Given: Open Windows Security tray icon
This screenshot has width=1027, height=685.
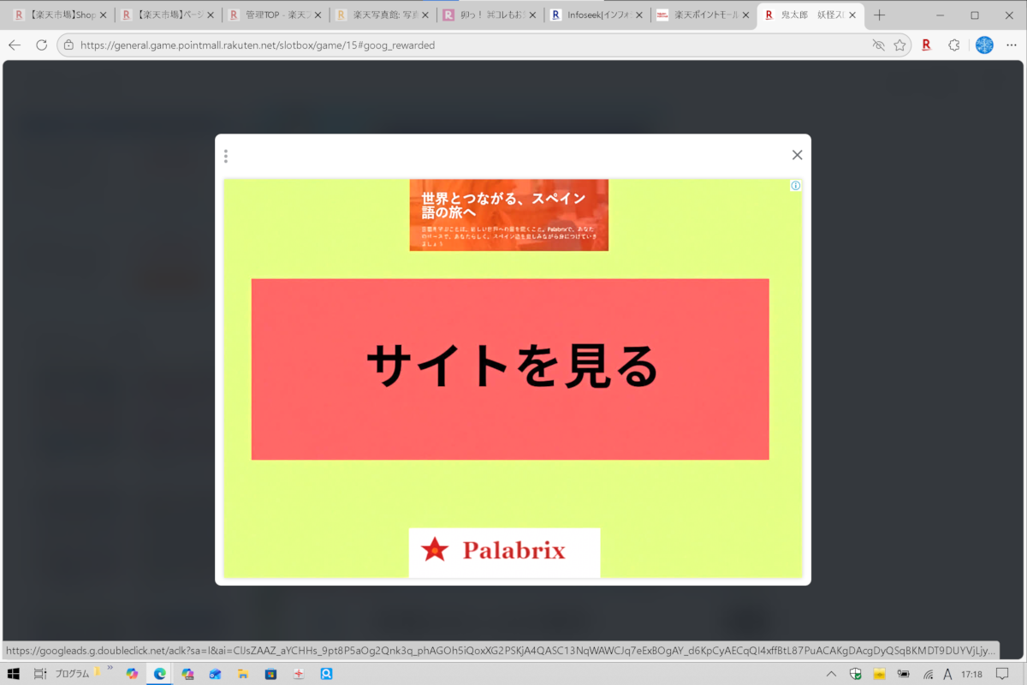Looking at the screenshot, I should pyautogui.click(x=855, y=674).
